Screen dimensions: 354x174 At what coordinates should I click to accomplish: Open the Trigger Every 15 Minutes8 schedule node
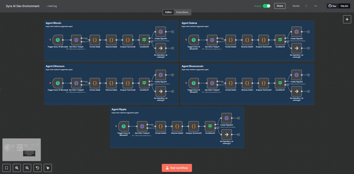(x=58, y=40)
